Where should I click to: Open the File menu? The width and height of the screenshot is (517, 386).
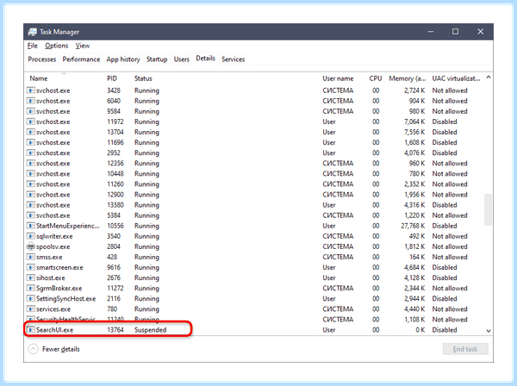point(33,46)
